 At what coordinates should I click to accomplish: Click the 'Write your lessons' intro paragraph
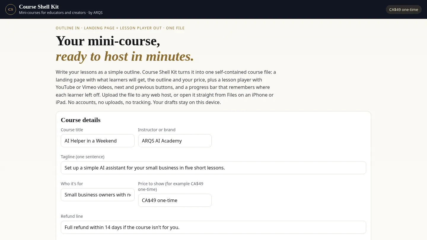click(x=166, y=87)
